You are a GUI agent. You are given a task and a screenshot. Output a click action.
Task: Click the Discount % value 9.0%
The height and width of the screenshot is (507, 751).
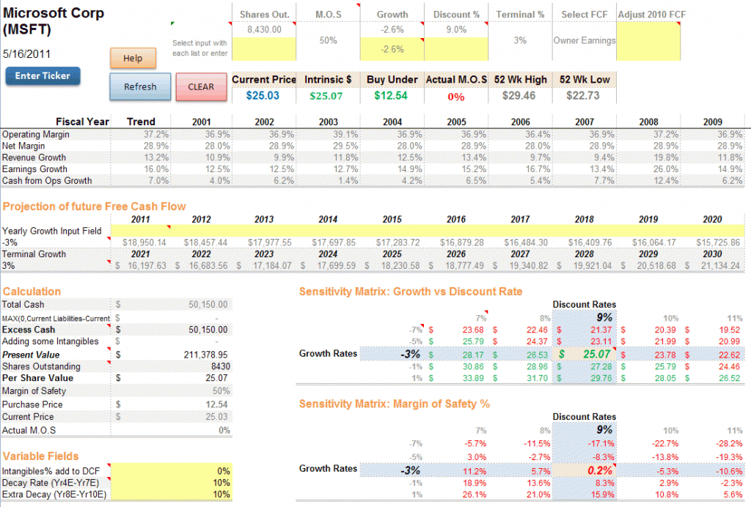(x=456, y=29)
